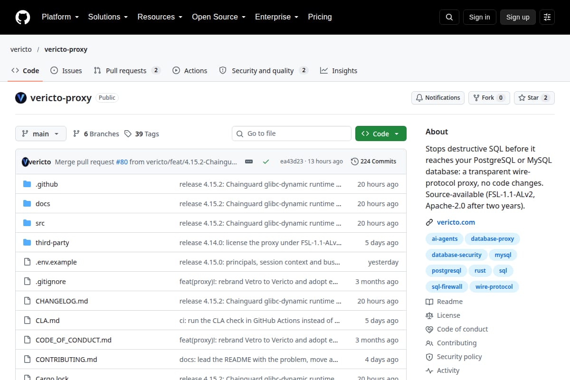This screenshot has height=380, width=570.
Task: Expand the Open Source menu
Action: tap(219, 17)
